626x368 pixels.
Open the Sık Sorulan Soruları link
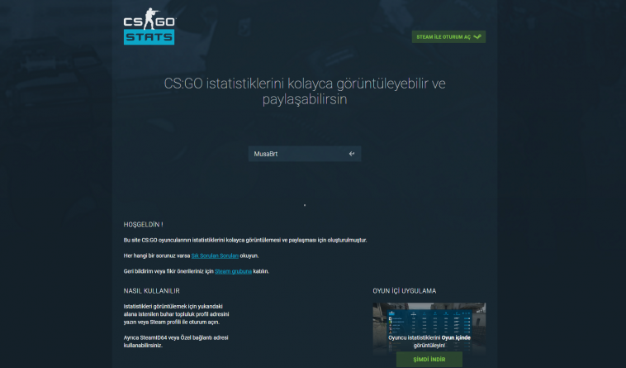(x=215, y=256)
